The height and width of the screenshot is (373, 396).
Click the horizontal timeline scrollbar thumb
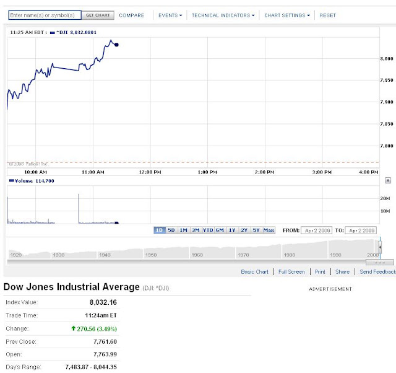[380, 263]
